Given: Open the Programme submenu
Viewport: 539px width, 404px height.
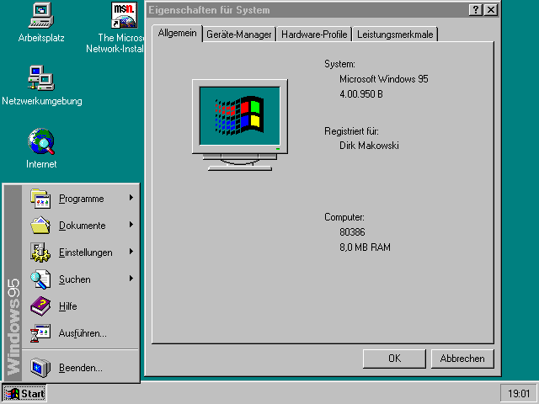Looking at the screenshot, I should click(81, 199).
